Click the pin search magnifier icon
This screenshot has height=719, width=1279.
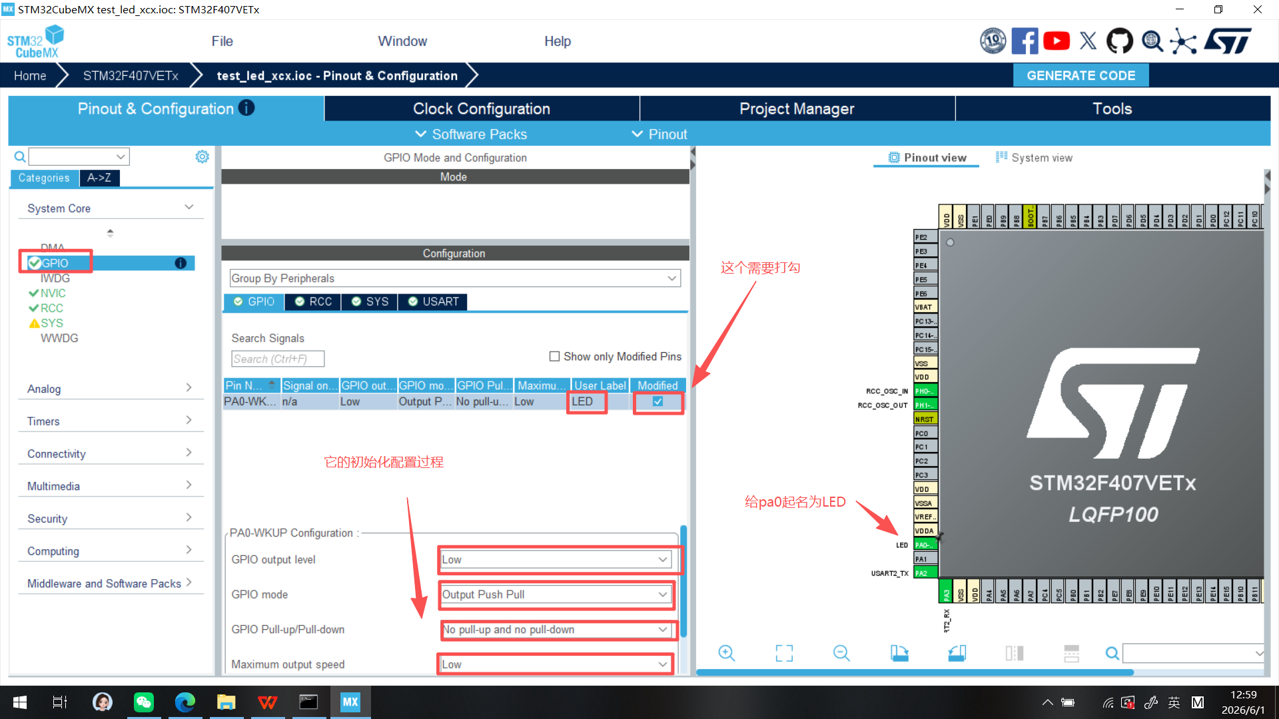tap(1112, 654)
